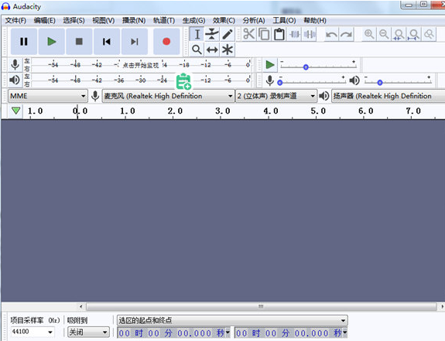Click the 3.0 mark on the timeline ruler
This screenshot has height=341, width=445.
pyautogui.click(x=223, y=111)
